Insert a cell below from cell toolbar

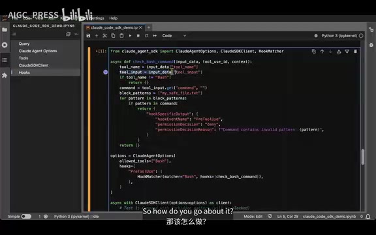pos(347,52)
